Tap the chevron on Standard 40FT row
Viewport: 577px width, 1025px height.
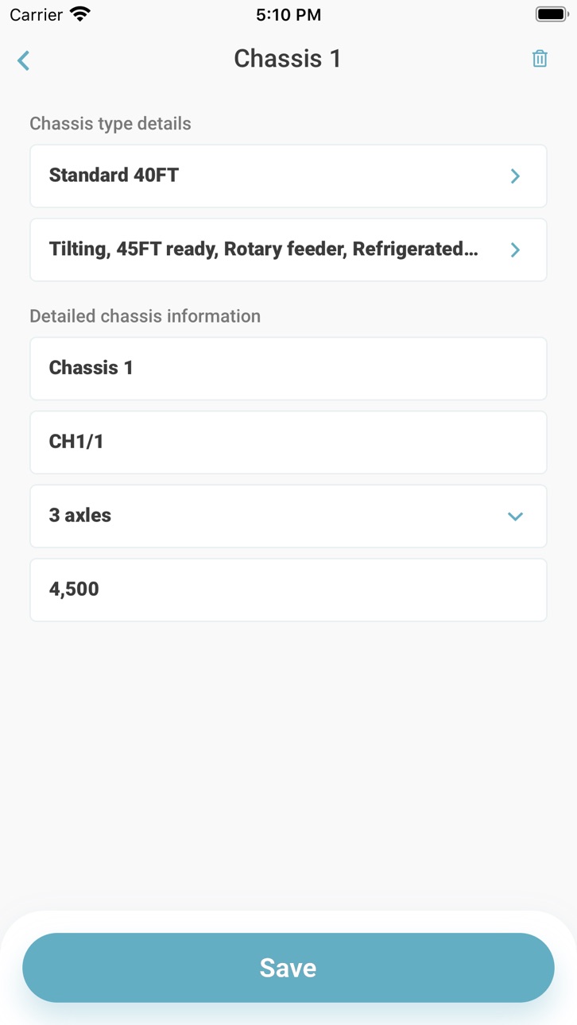point(515,176)
